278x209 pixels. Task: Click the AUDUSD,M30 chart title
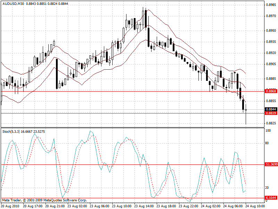point(13,4)
